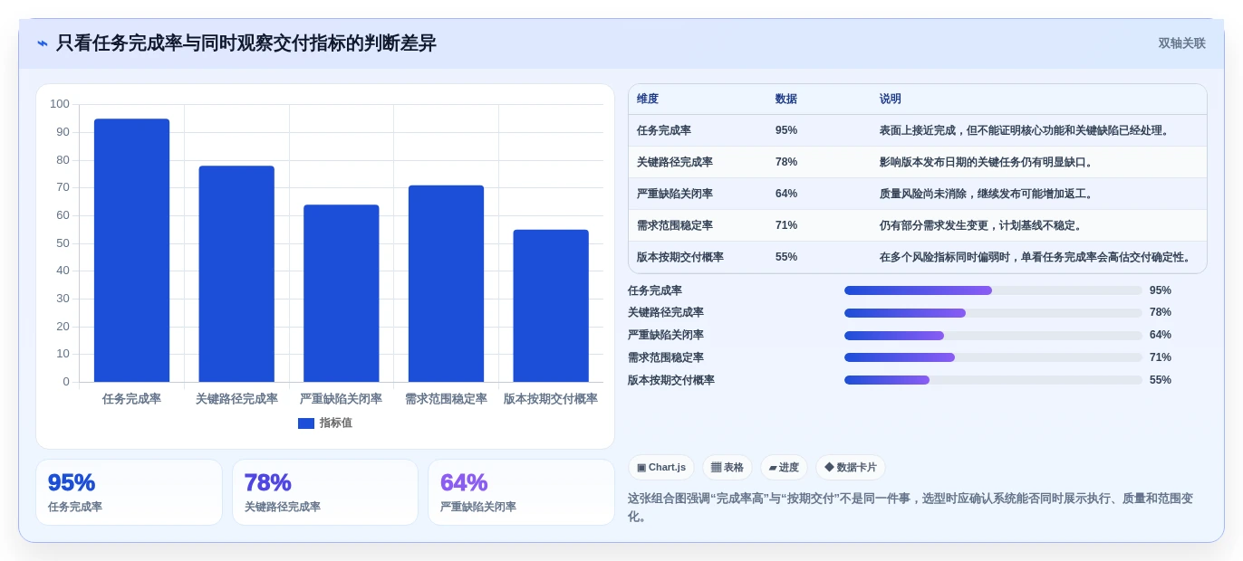Click the 数据卡片 tag chip

tap(851, 468)
